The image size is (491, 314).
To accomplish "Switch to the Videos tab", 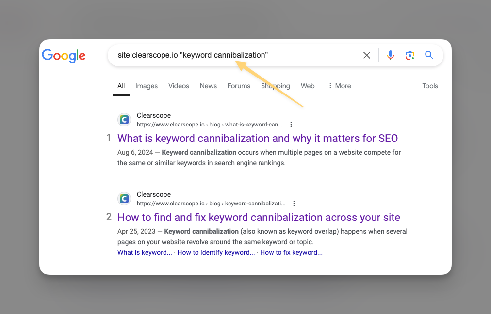I will click(179, 86).
